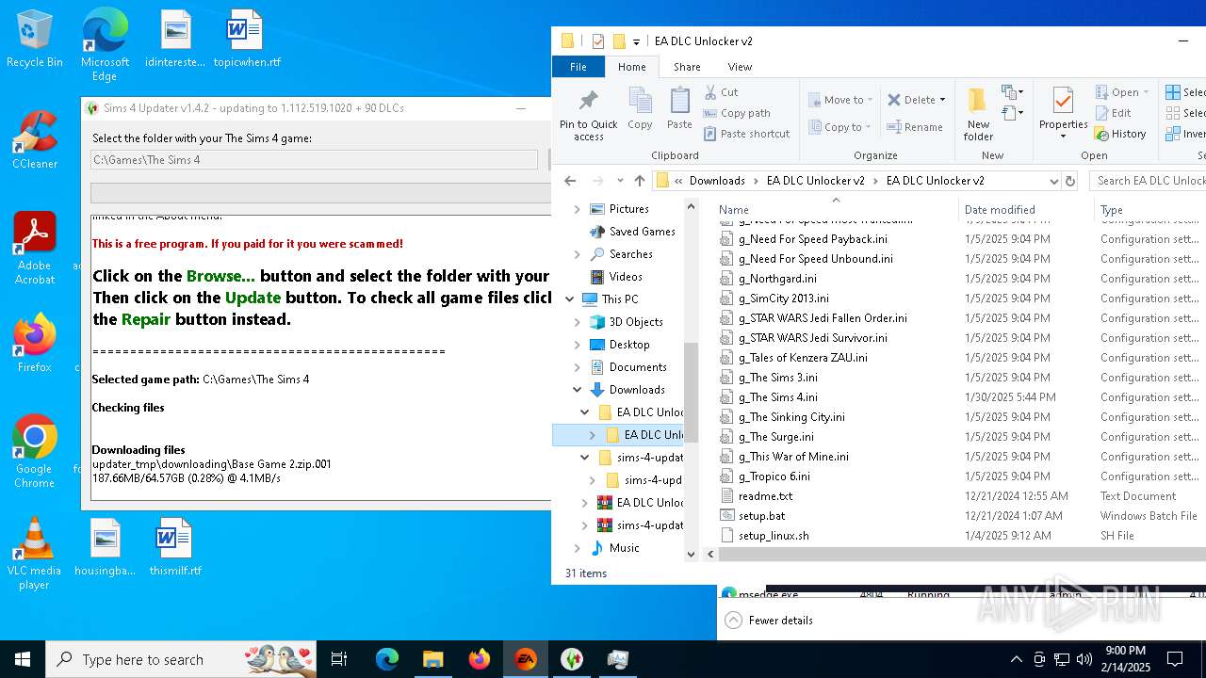Click the file list horizontal scrollbar
The image size is (1206, 678).
click(x=961, y=555)
